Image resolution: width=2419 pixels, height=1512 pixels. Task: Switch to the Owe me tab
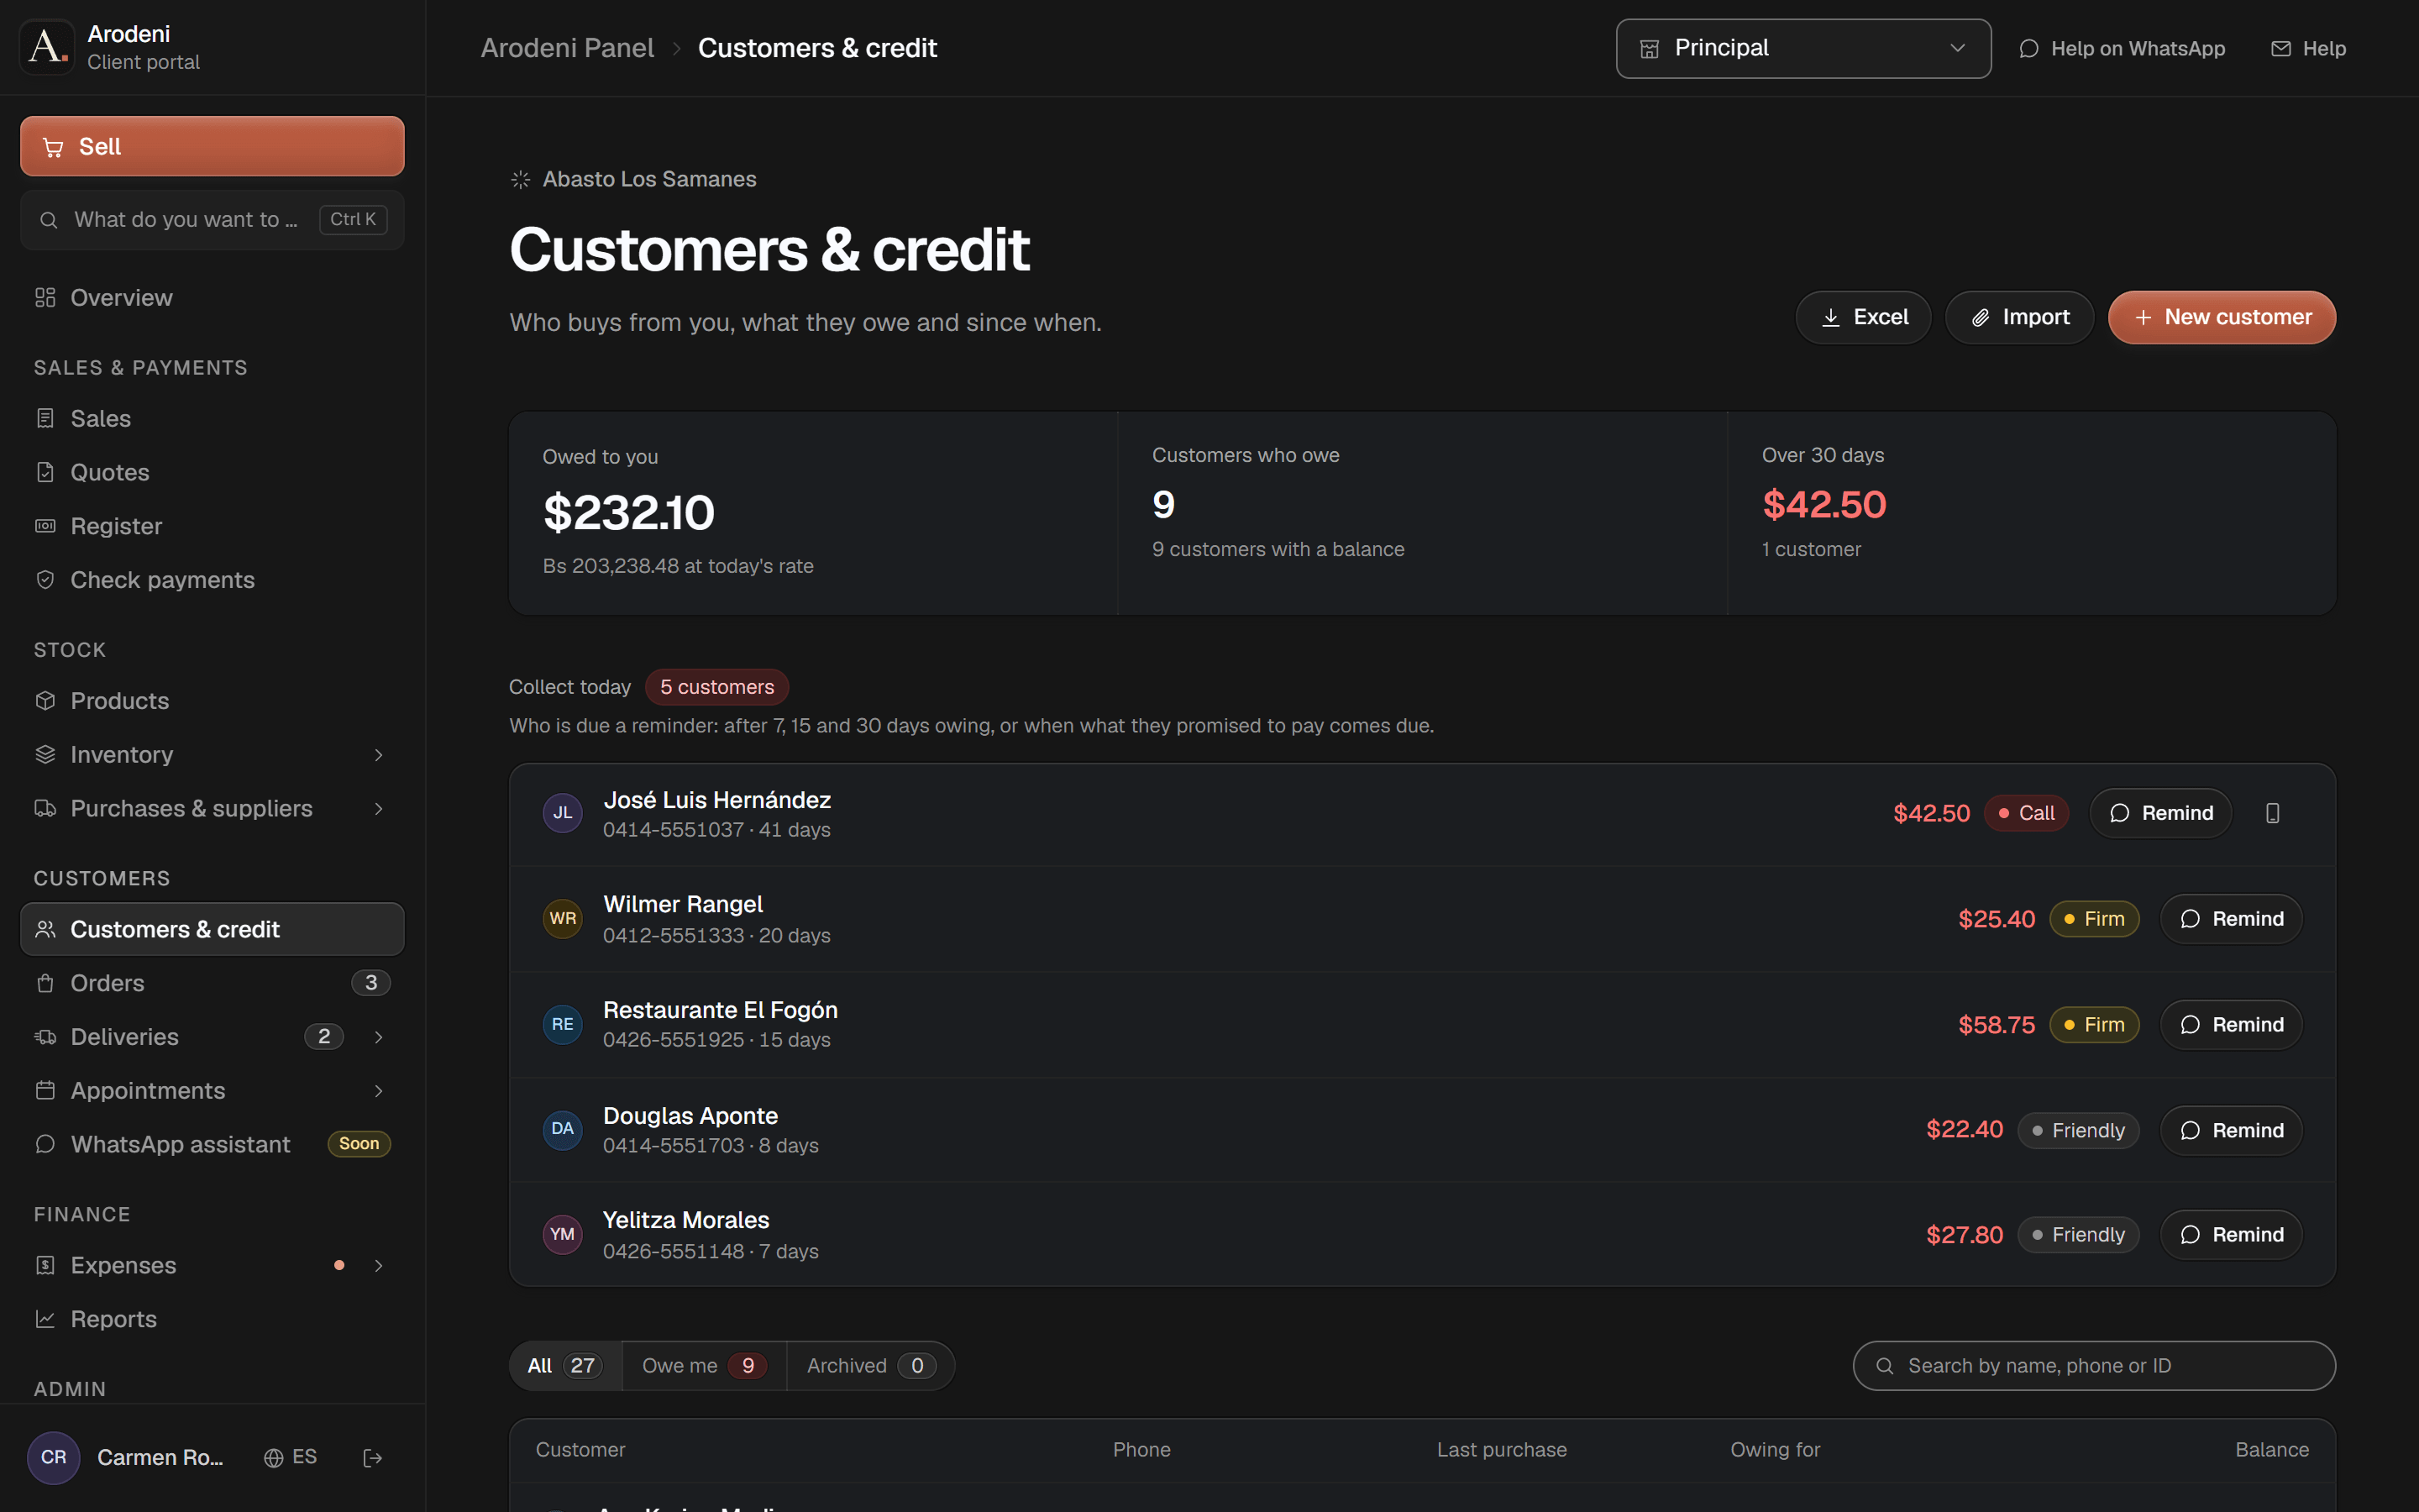click(x=704, y=1366)
